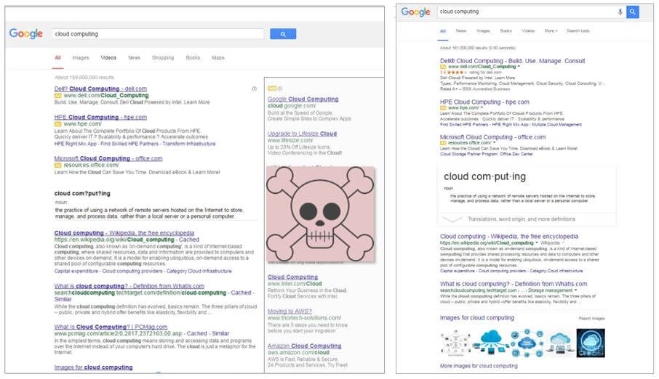Viewport: 659px width, 379px height.
Task: Click 'Similar' link on the pcmag.com result
Action: [220, 334]
